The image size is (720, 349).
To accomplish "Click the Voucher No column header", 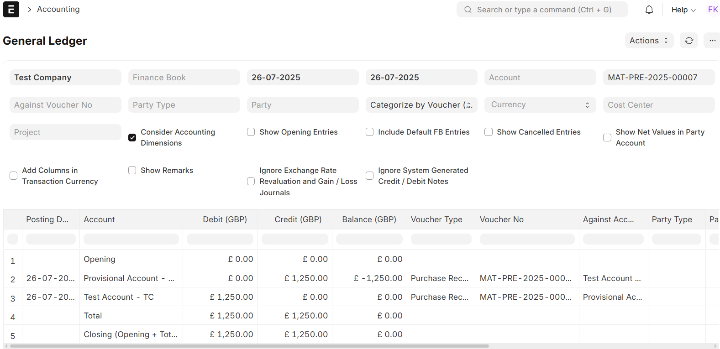I will 501,219.
